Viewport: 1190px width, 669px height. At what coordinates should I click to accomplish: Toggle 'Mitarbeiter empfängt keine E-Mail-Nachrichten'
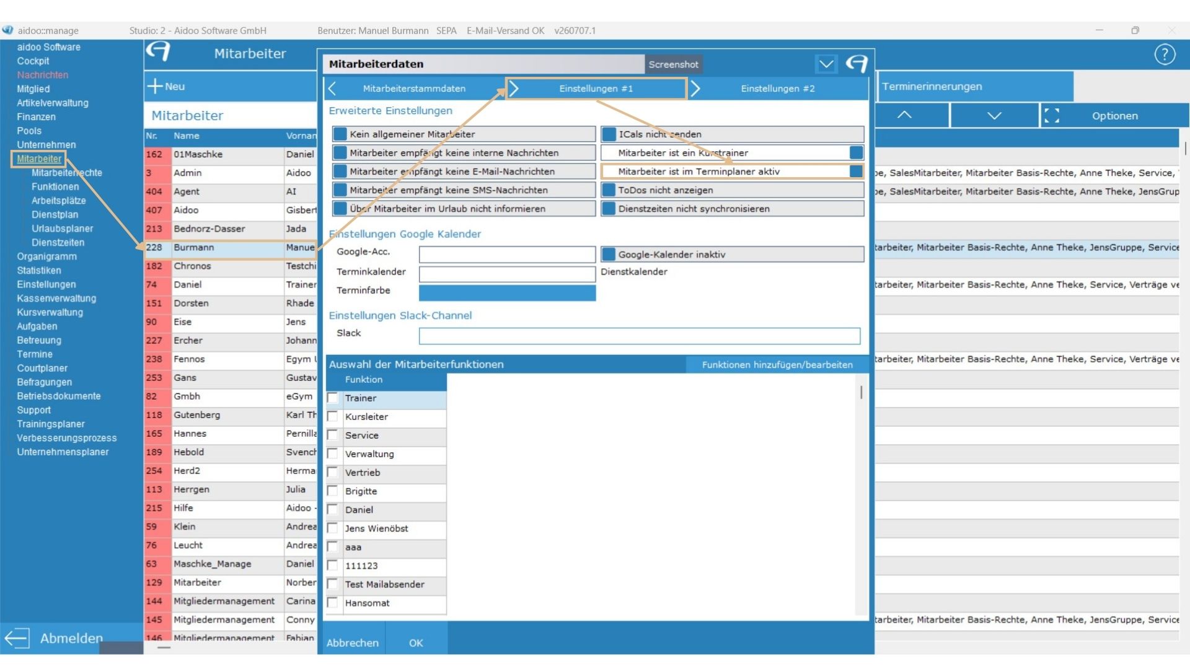(x=464, y=172)
